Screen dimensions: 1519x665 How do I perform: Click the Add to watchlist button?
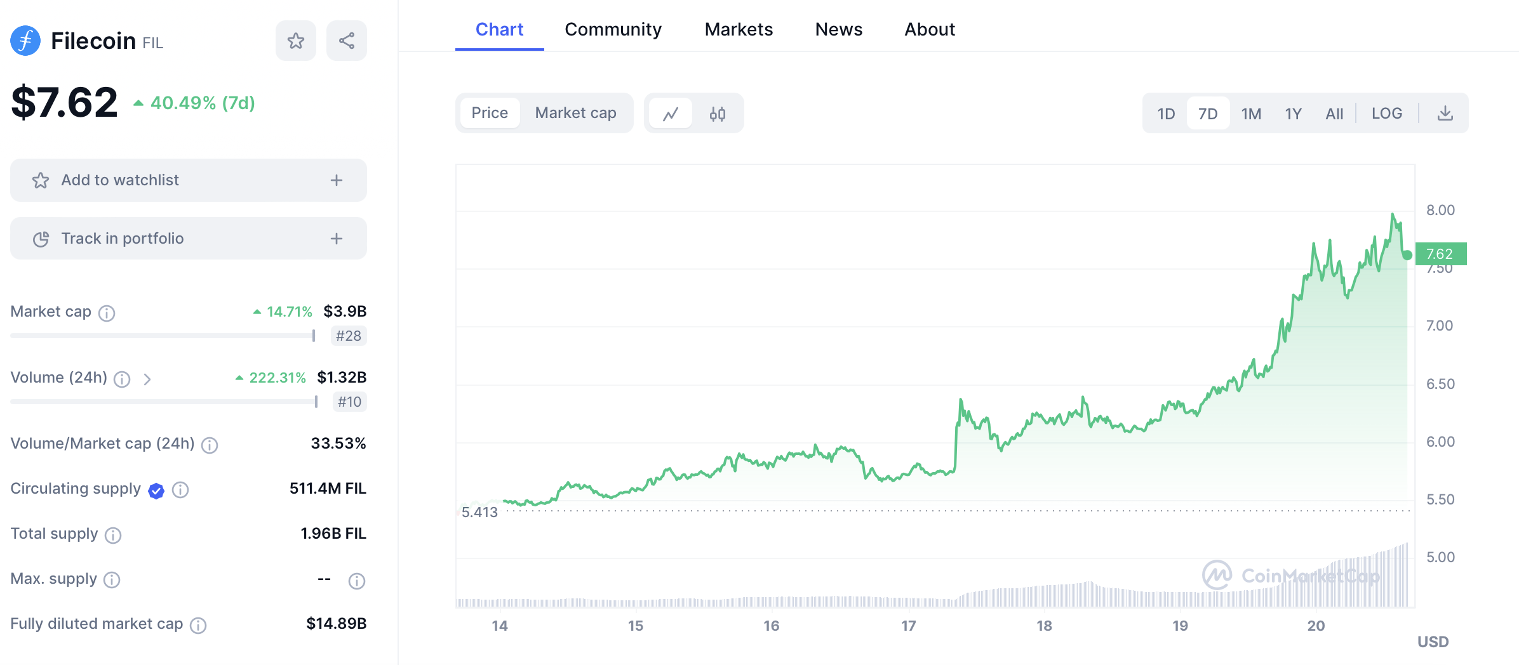pos(121,180)
